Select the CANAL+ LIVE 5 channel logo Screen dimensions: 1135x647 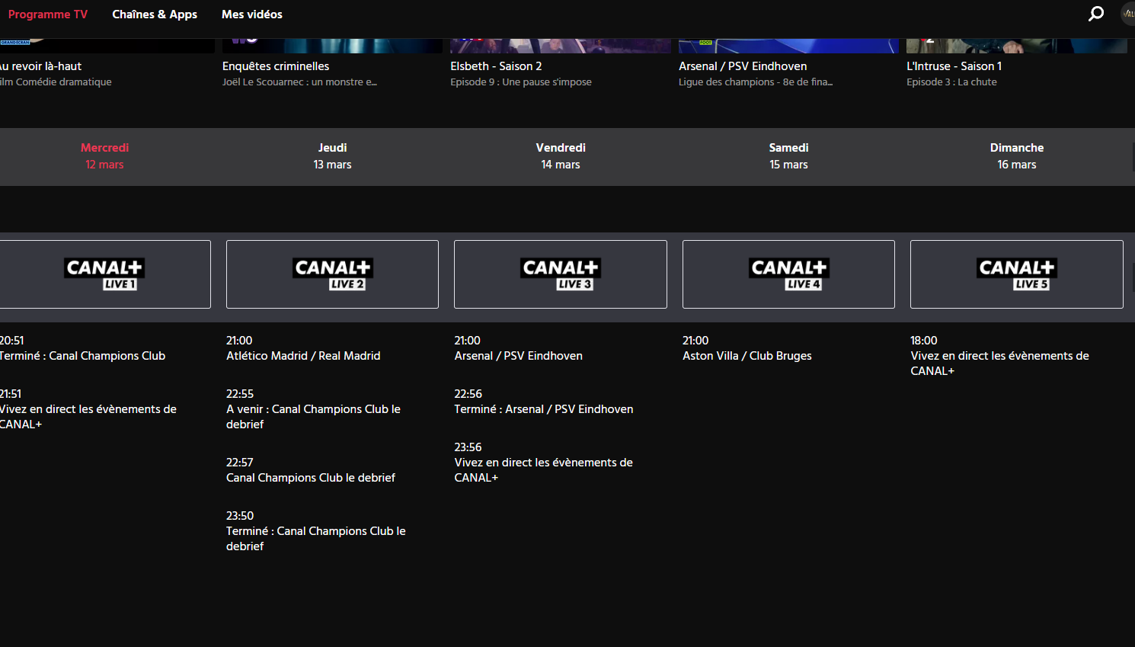point(1017,274)
